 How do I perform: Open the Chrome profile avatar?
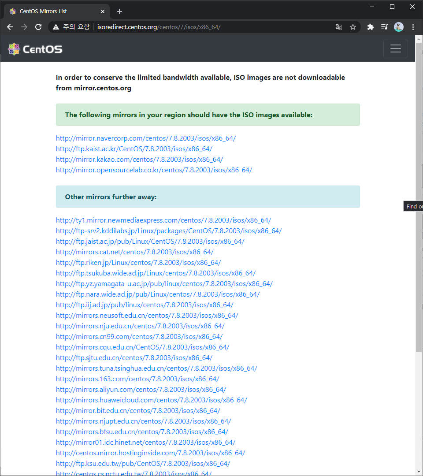[x=398, y=27]
